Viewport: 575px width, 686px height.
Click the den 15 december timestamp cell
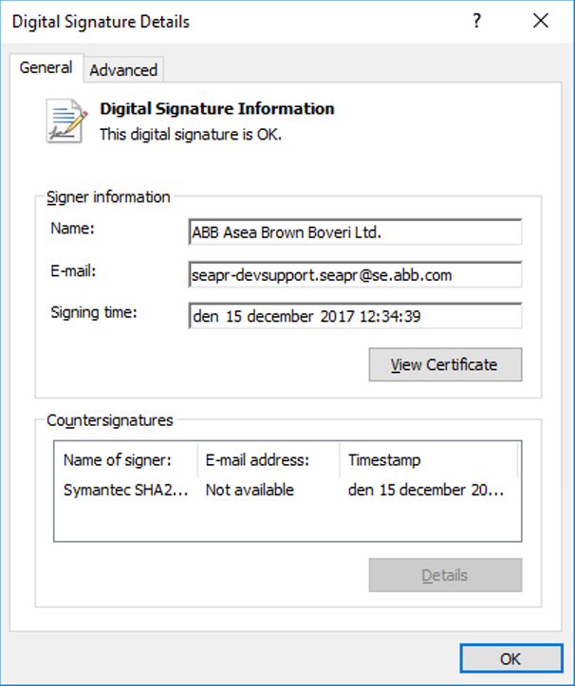pos(426,490)
